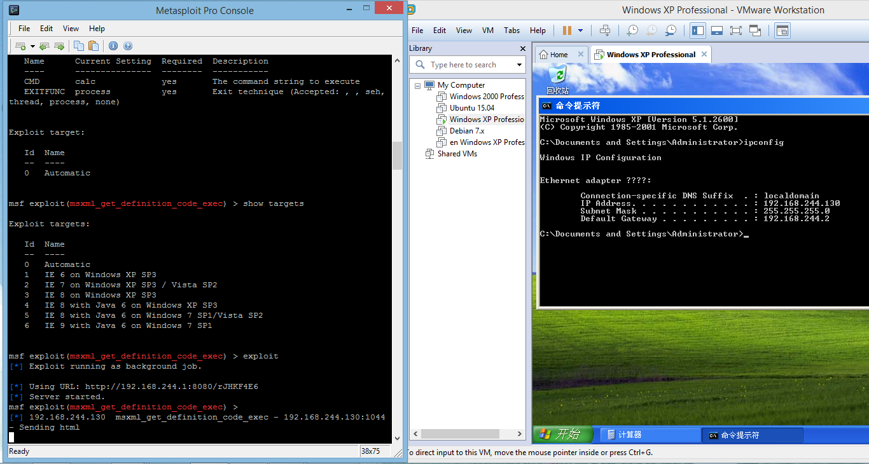The height and width of the screenshot is (464, 869).
Task: Click next tab green right-arrow icon
Action: [x=59, y=46]
